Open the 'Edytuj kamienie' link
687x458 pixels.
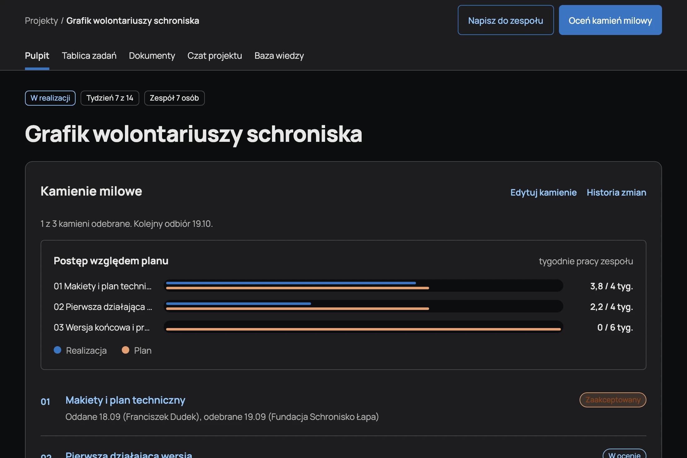pyautogui.click(x=543, y=192)
